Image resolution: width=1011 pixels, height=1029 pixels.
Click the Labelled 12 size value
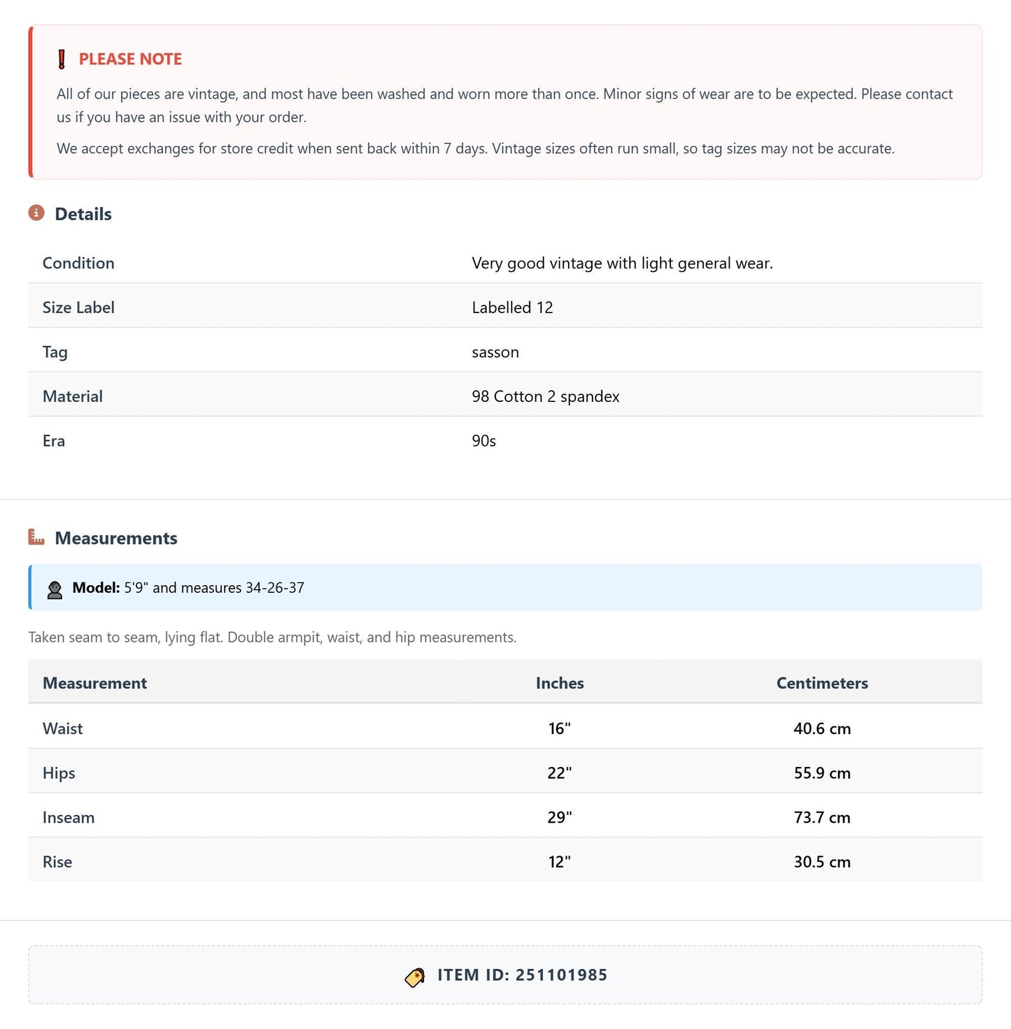pos(512,308)
